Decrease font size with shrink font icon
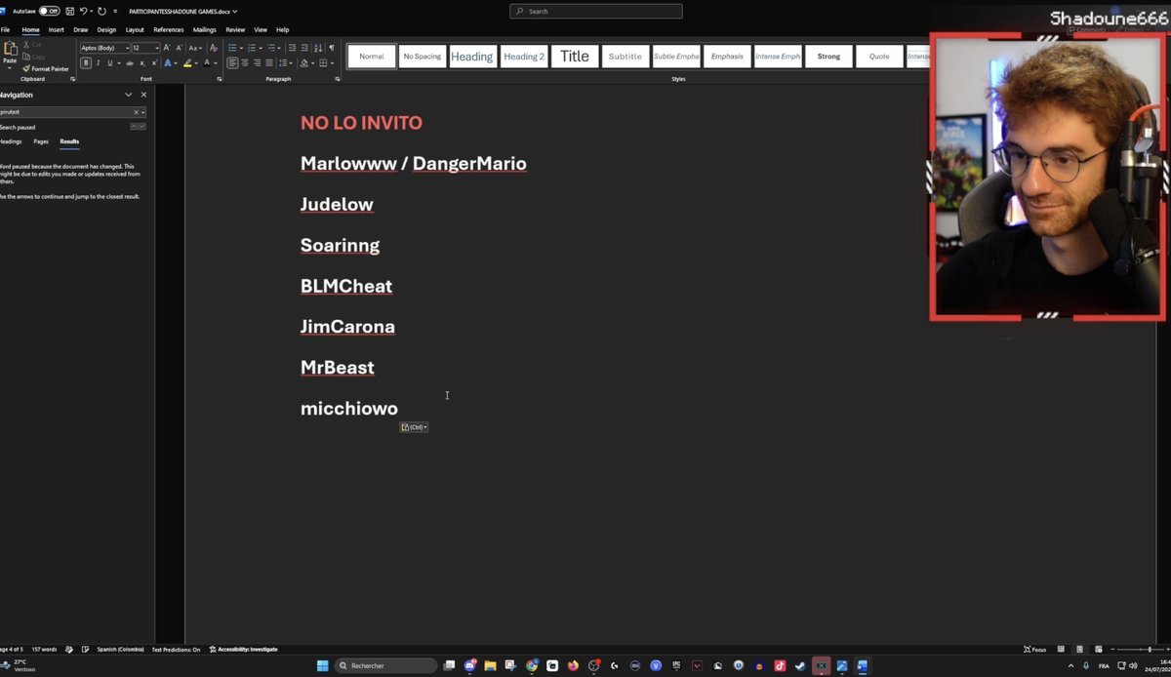This screenshot has width=1171, height=677. (x=179, y=48)
